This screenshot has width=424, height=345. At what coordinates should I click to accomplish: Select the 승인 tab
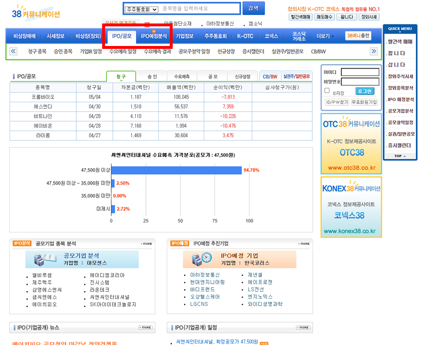tap(152, 77)
